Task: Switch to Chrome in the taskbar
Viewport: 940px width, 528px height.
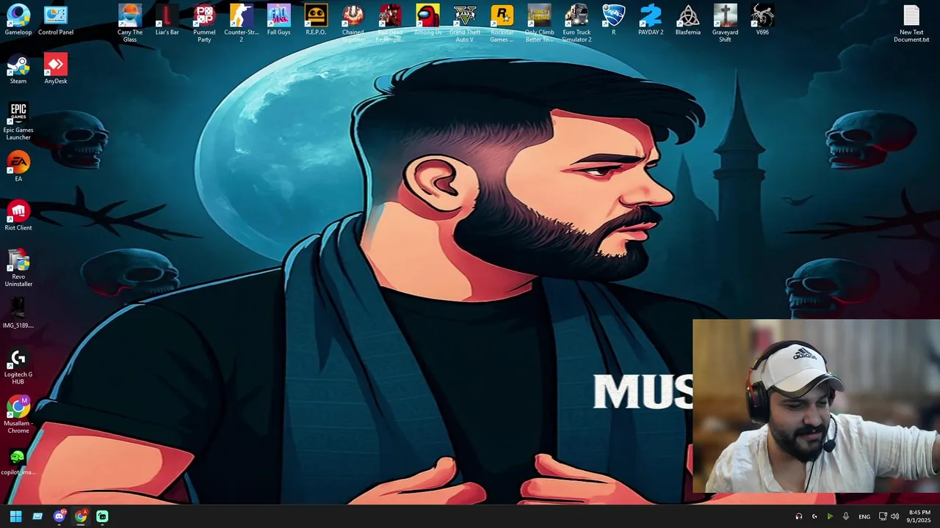Action: [x=81, y=516]
